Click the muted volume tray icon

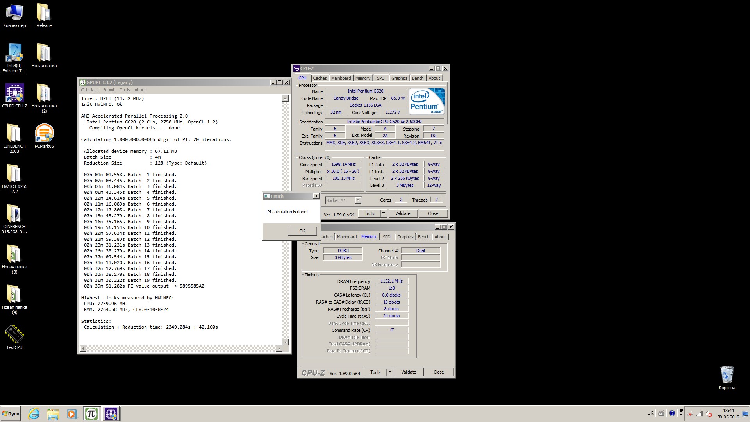[709, 413]
